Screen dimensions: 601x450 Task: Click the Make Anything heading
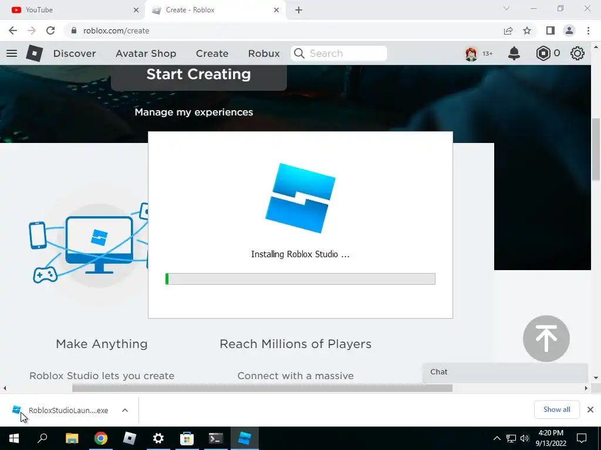coord(102,344)
